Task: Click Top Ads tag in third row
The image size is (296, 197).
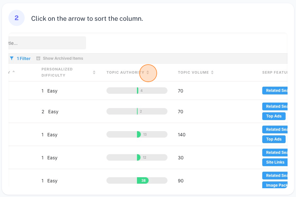Action: tap(274, 139)
